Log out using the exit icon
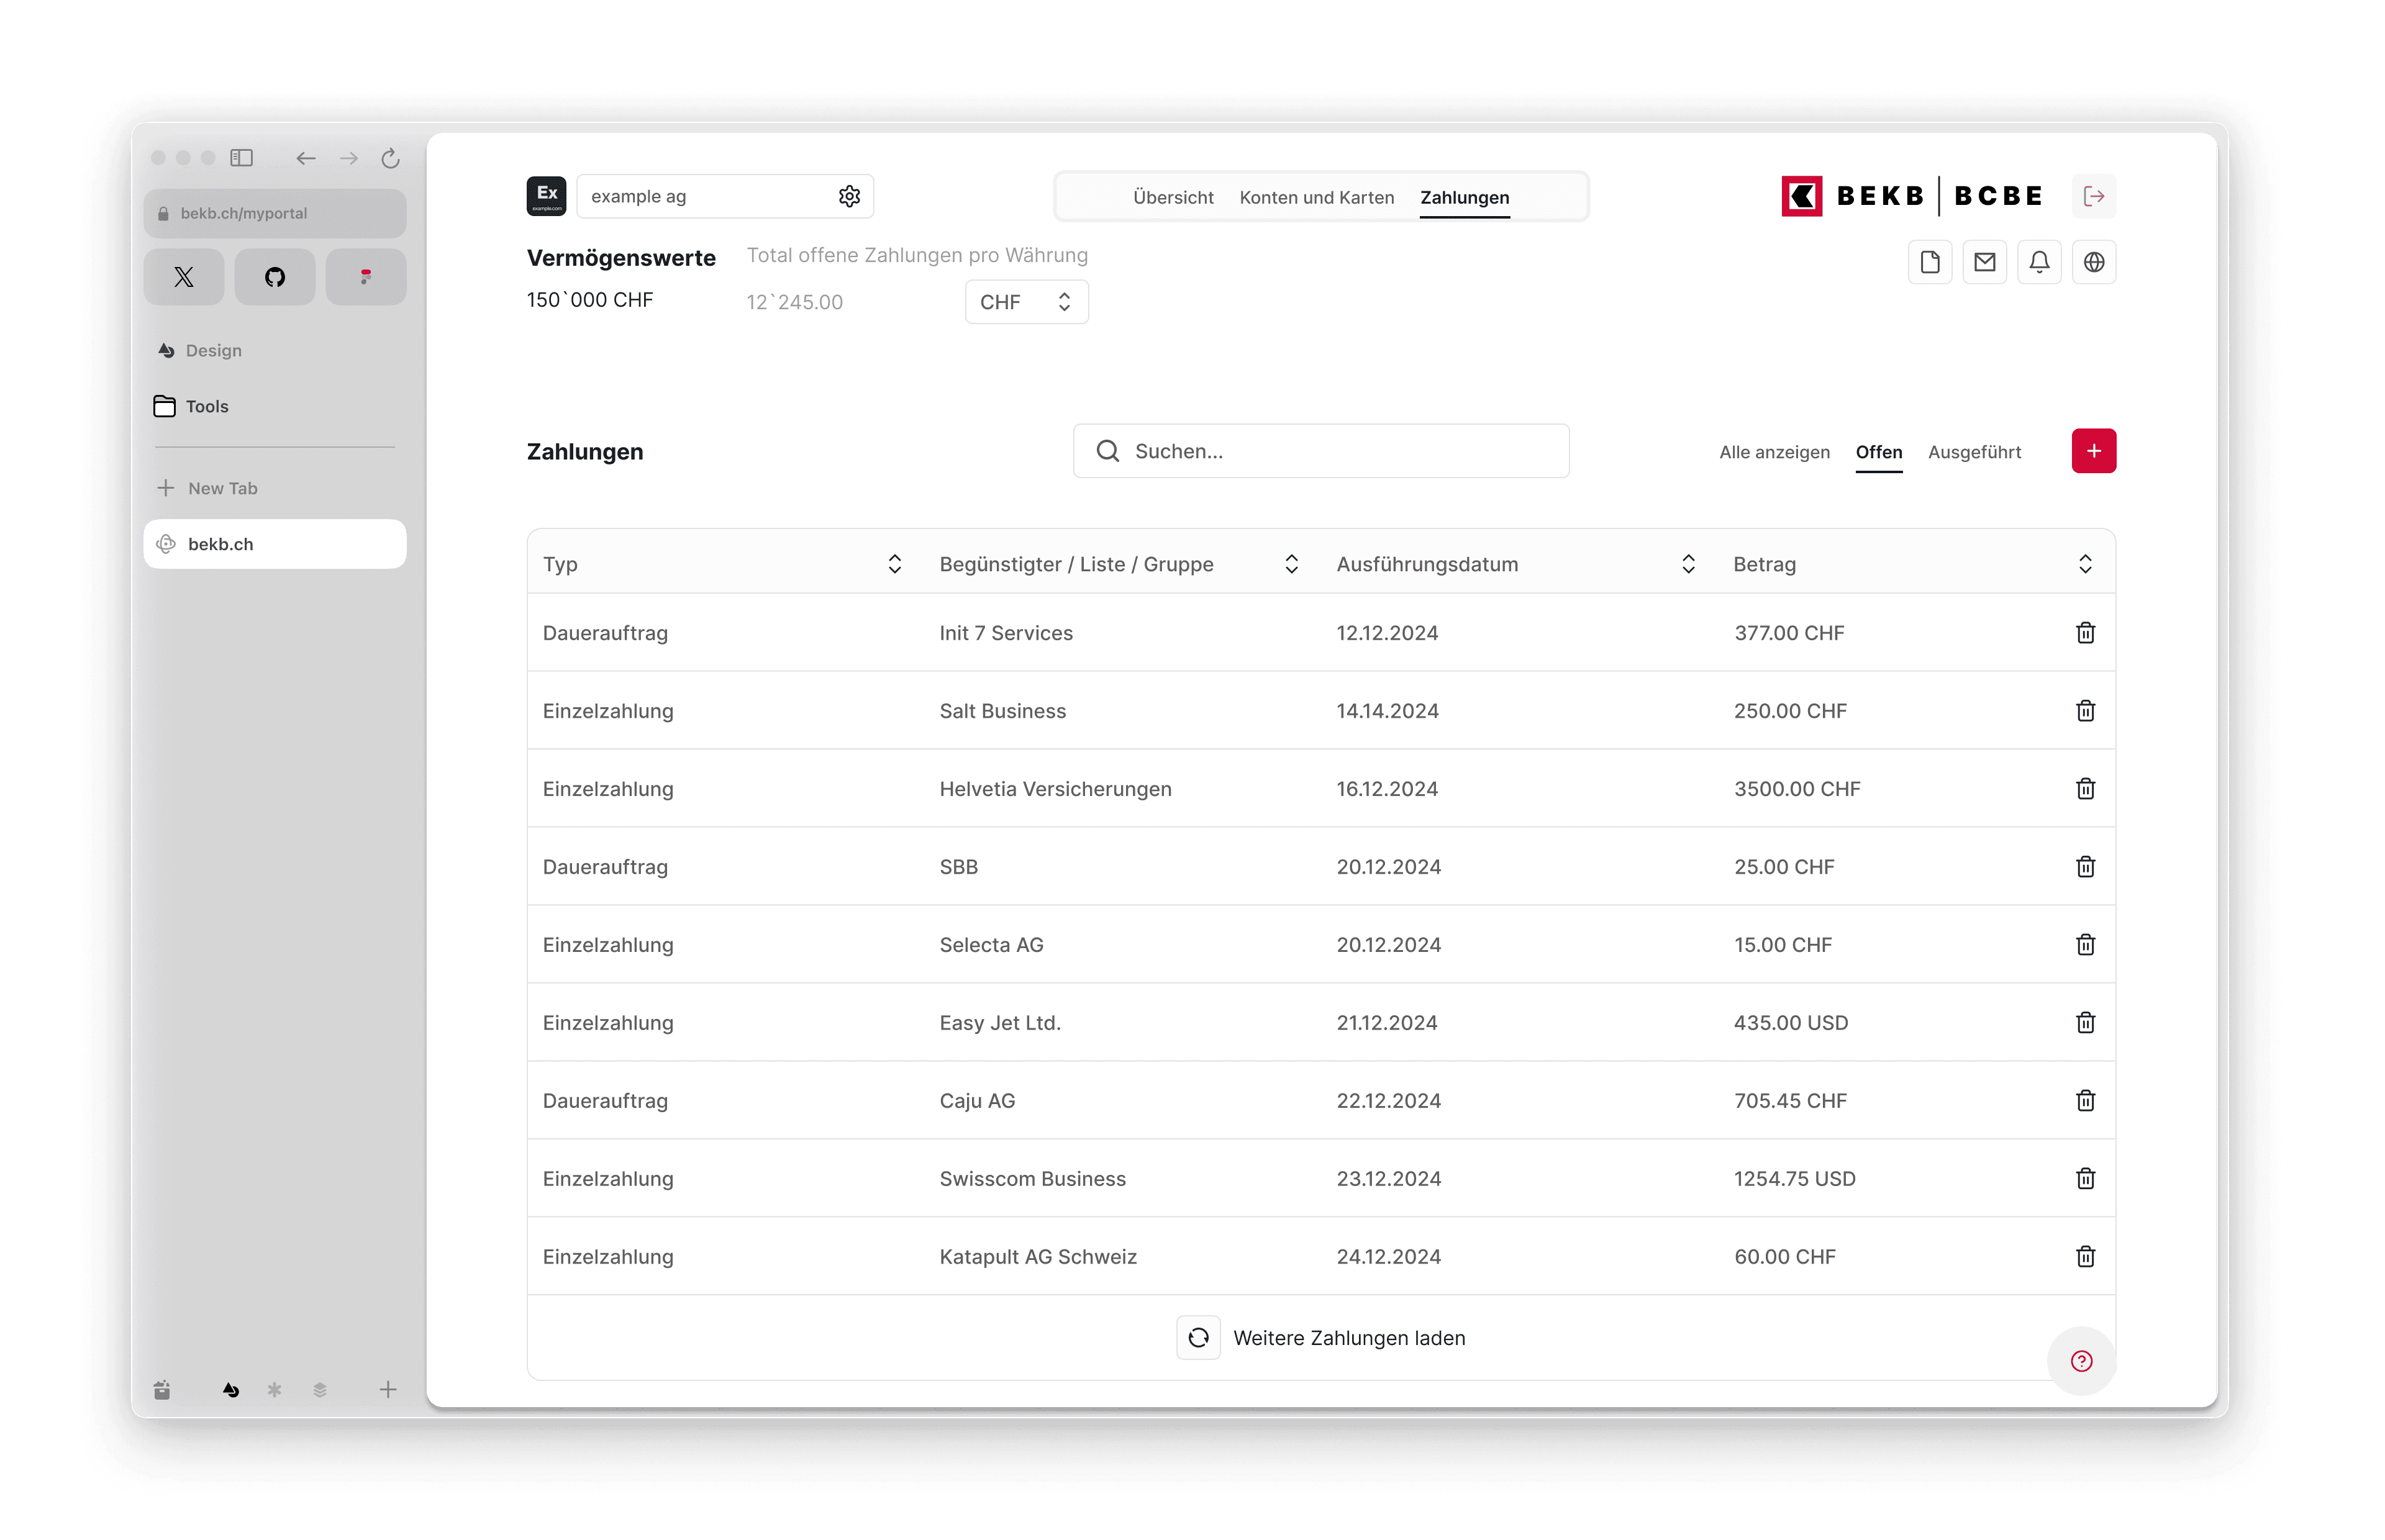The height and width of the screenshot is (1540, 2385). (x=2093, y=196)
